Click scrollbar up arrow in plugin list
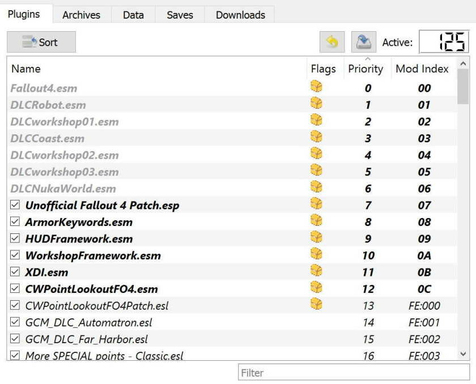Image resolution: width=476 pixels, height=384 pixels. [x=463, y=63]
